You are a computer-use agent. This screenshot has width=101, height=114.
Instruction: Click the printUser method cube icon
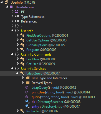(27, 92)
